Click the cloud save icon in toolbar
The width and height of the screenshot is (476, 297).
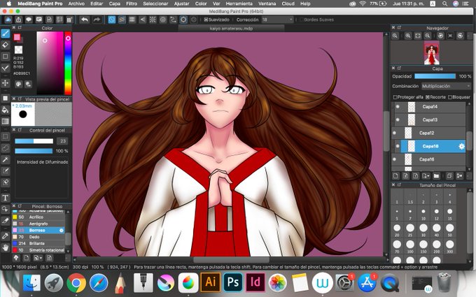(x=8, y=20)
